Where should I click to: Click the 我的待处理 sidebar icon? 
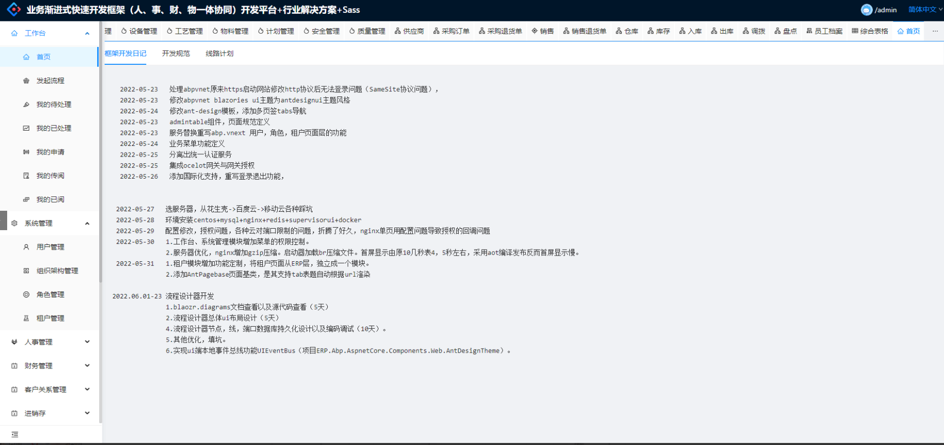pyautogui.click(x=26, y=105)
